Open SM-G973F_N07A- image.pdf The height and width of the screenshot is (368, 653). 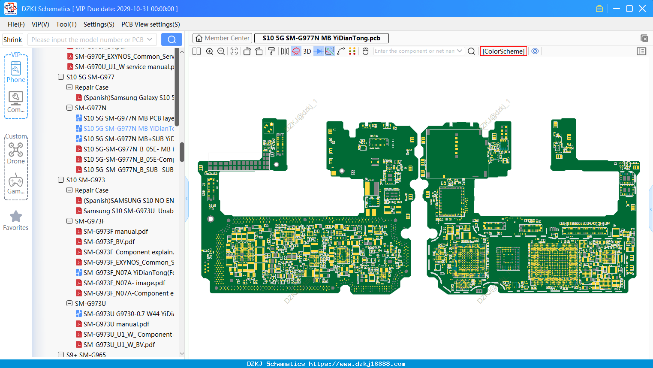click(120, 283)
